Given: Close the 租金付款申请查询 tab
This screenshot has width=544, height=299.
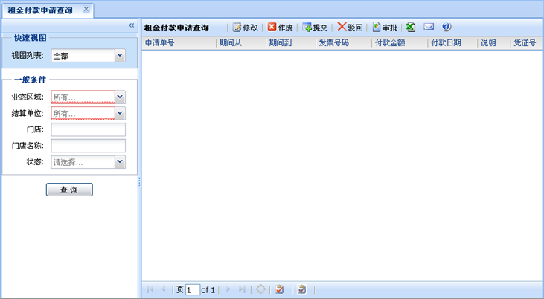Looking at the screenshot, I should point(86,10).
